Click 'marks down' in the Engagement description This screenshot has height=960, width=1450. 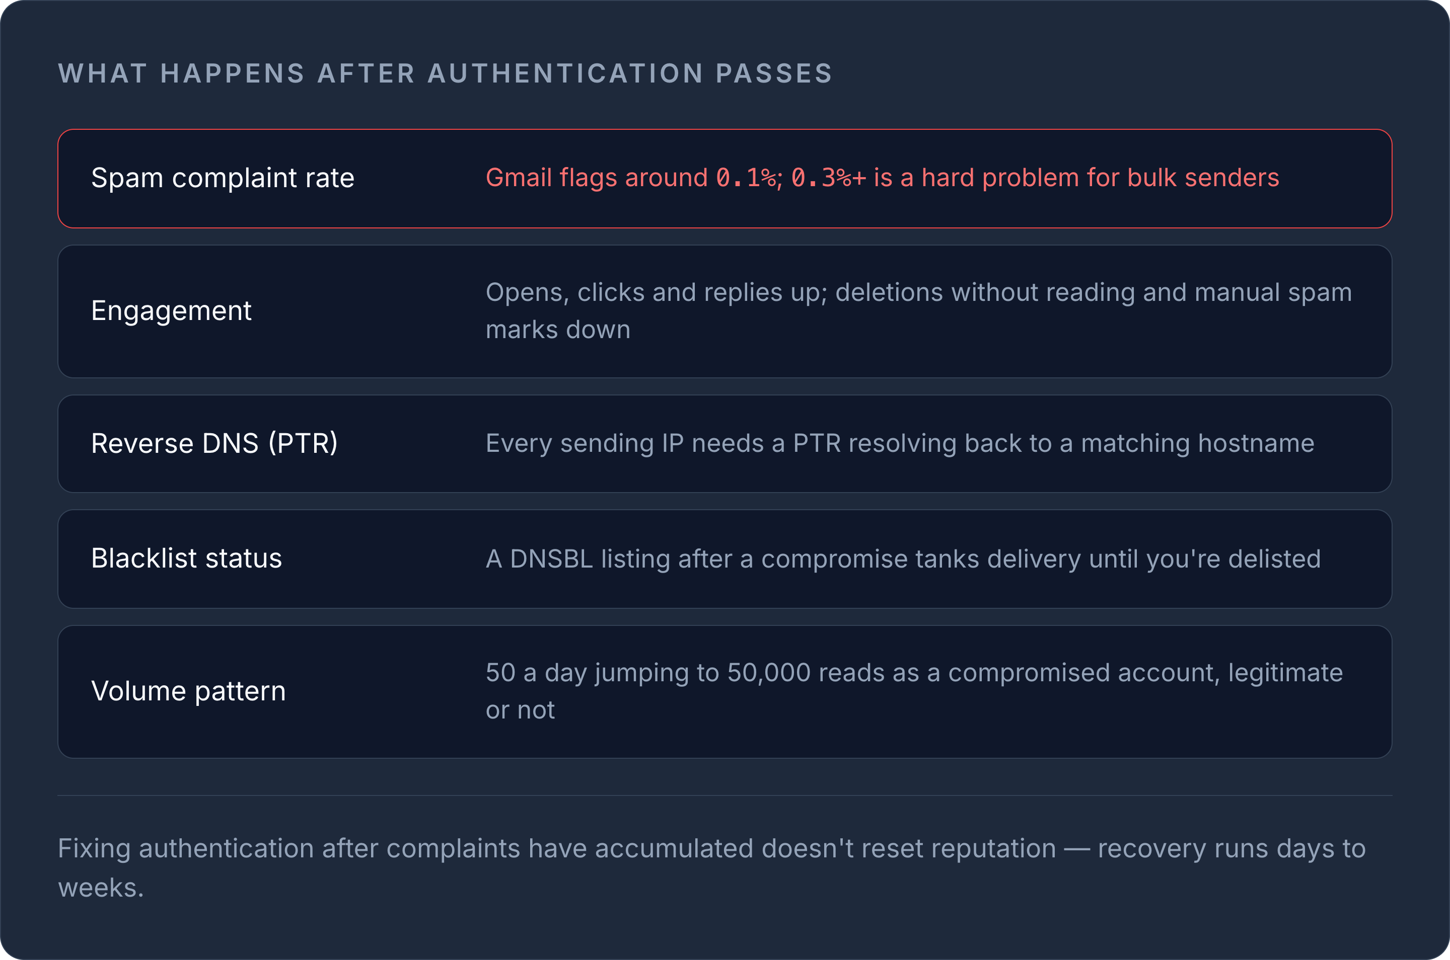click(x=557, y=330)
